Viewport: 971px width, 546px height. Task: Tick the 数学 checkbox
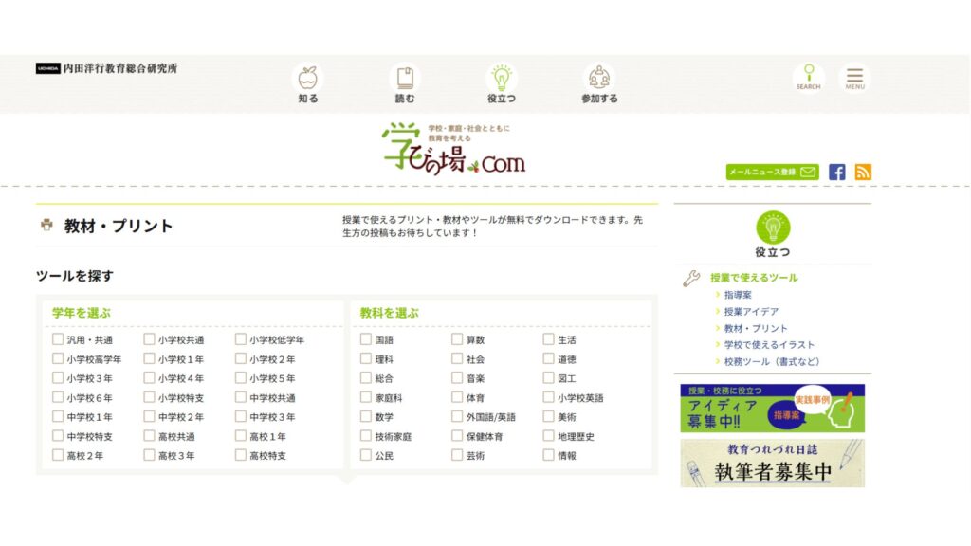366,417
